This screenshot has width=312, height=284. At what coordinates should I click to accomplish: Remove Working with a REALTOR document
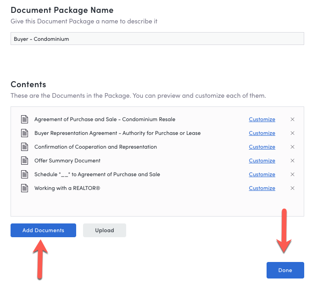click(292, 188)
